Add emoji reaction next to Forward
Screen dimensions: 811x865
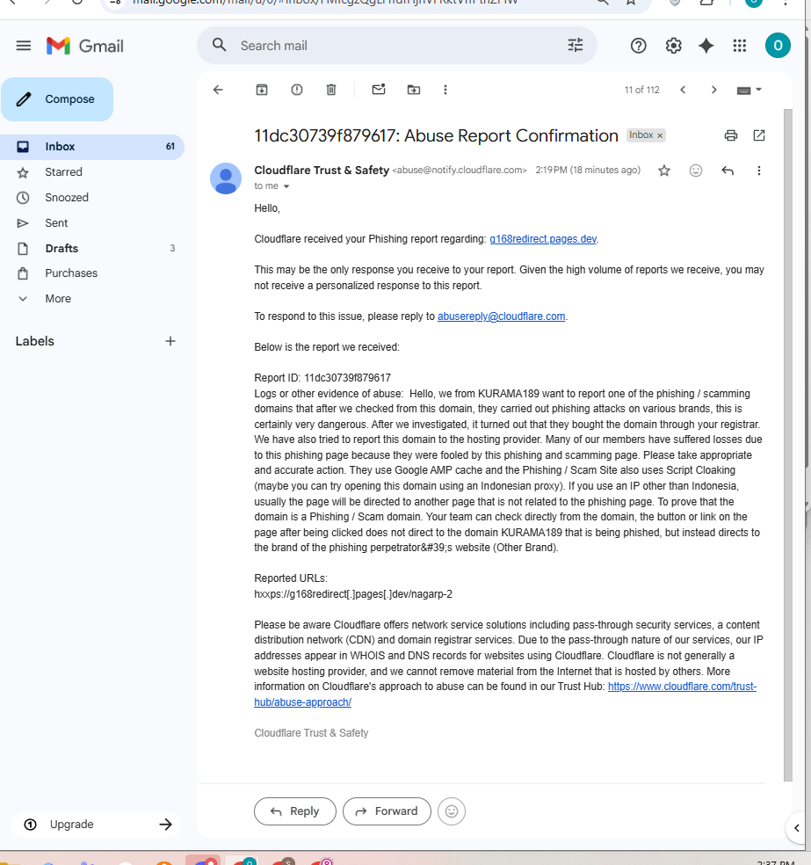pyautogui.click(x=452, y=811)
